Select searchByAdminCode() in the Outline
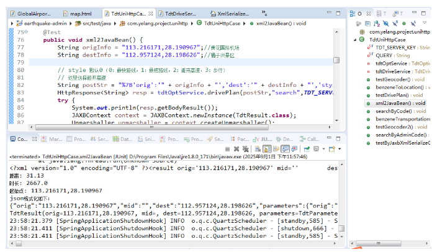 coord(398,135)
